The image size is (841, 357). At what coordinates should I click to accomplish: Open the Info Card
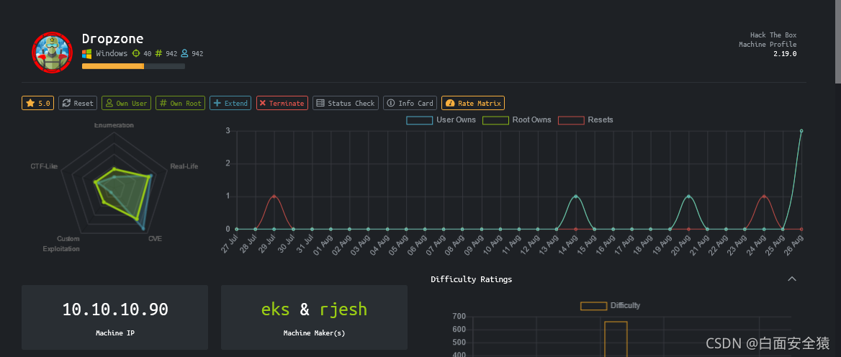410,103
